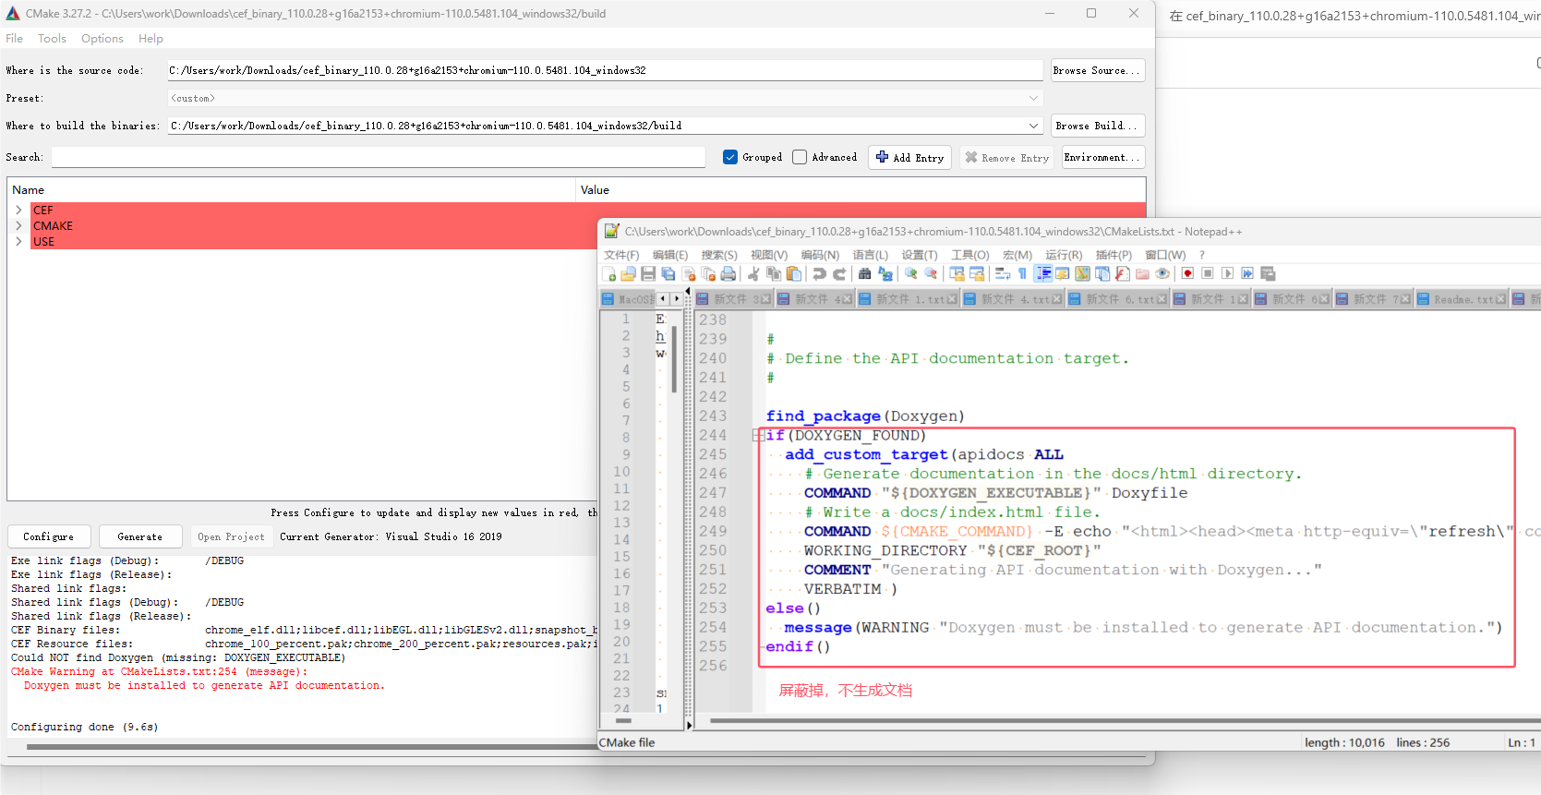The width and height of the screenshot is (1541, 795).
Task: Toggle indent guide icon in Notepad++
Action: pyautogui.click(x=1043, y=273)
